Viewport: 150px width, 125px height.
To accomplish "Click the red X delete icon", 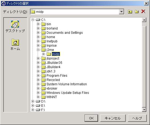I will (x=143, y=12).
